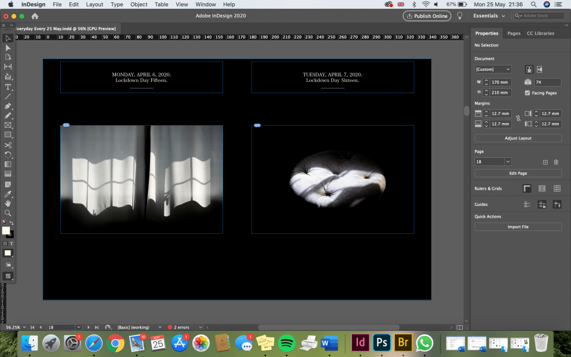Toggle Lock Guides button

[541, 205]
